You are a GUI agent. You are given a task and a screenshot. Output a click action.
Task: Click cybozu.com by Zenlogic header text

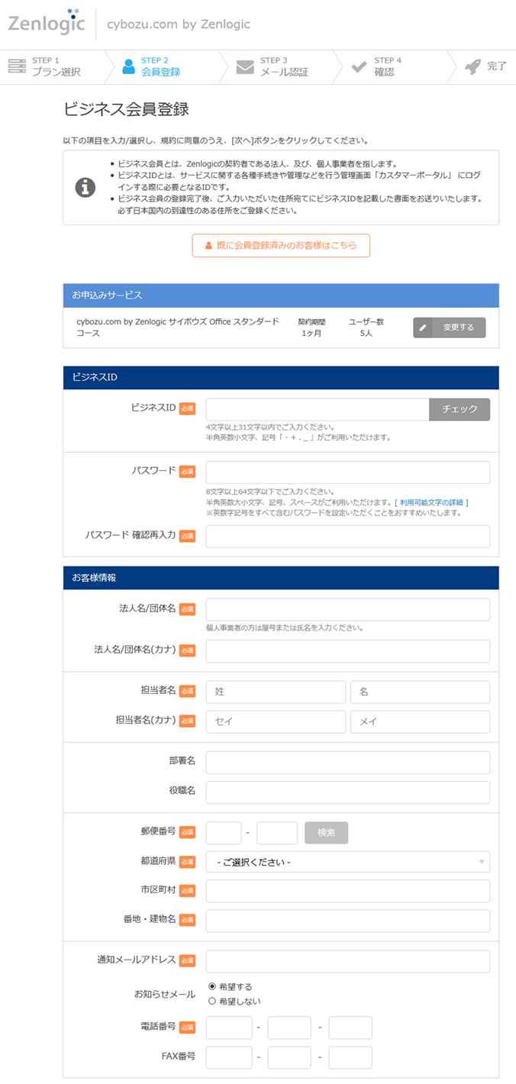tap(179, 24)
